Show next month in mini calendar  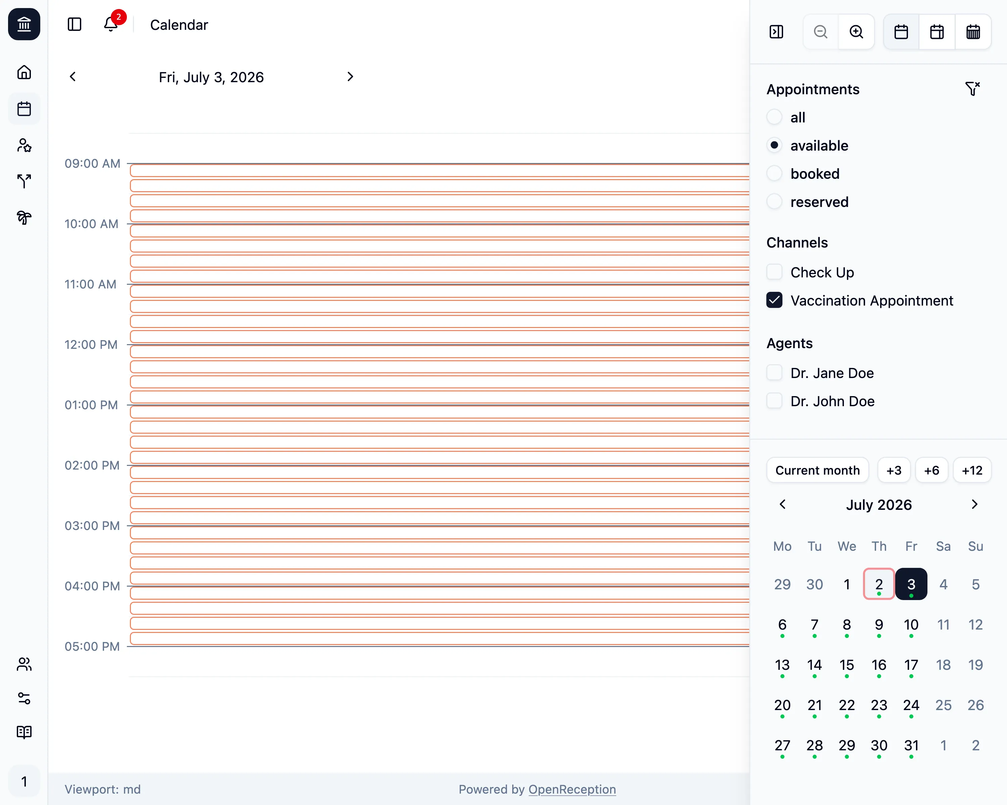point(974,504)
